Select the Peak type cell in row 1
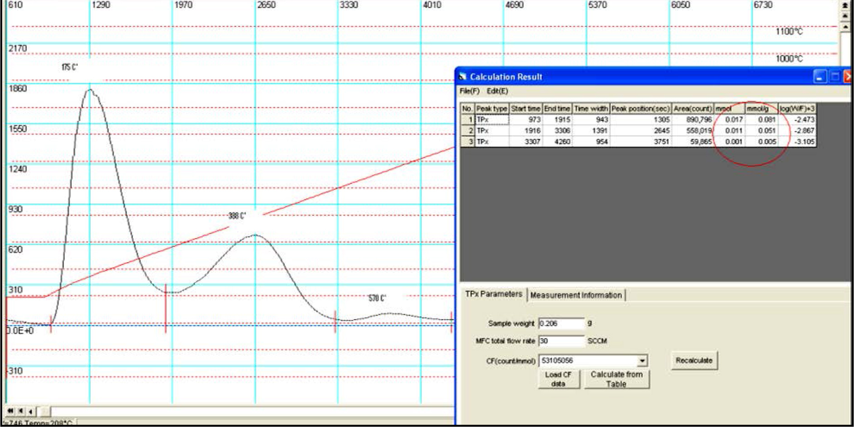The height and width of the screenshot is (427, 854). pyautogui.click(x=491, y=120)
